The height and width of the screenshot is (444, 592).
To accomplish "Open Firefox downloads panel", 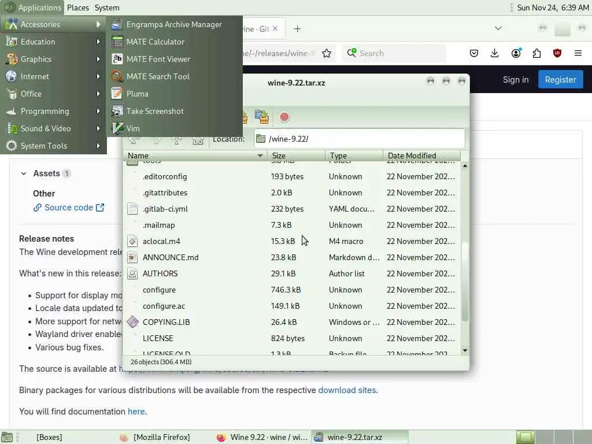I will pyautogui.click(x=495, y=53).
